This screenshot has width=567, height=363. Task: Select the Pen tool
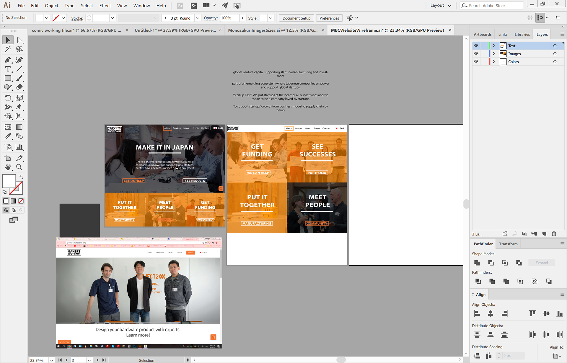(x=8, y=60)
